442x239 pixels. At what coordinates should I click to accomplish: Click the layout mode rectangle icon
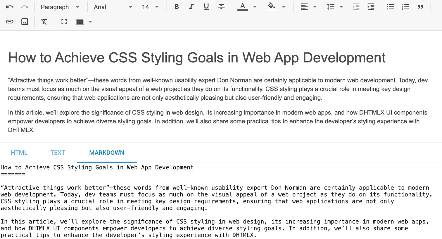pyautogui.click(x=80, y=22)
